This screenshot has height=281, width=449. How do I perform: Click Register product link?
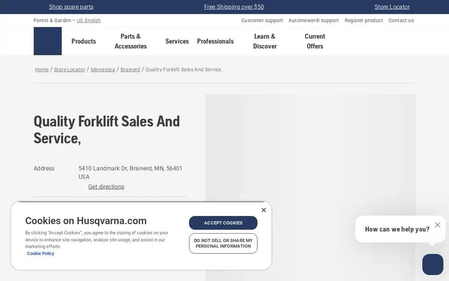tap(364, 20)
